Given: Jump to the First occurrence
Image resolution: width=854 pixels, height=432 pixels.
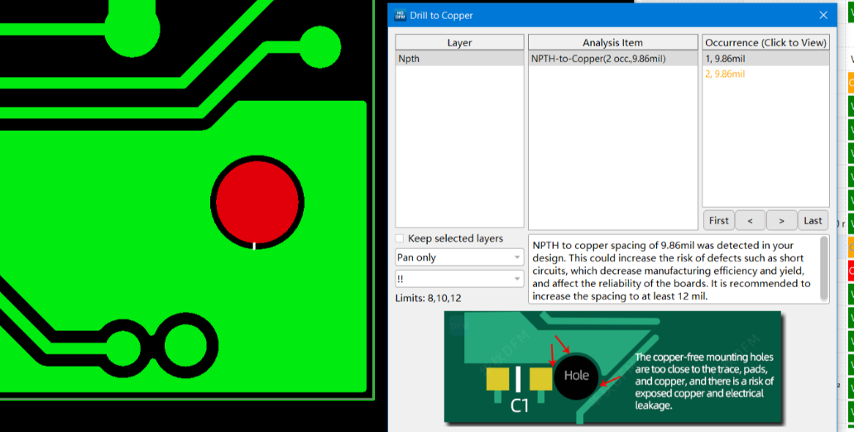Looking at the screenshot, I should tap(719, 220).
